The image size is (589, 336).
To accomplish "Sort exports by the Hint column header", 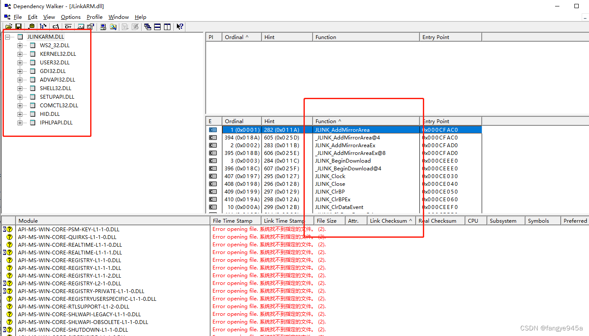I will tap(287, 121).
